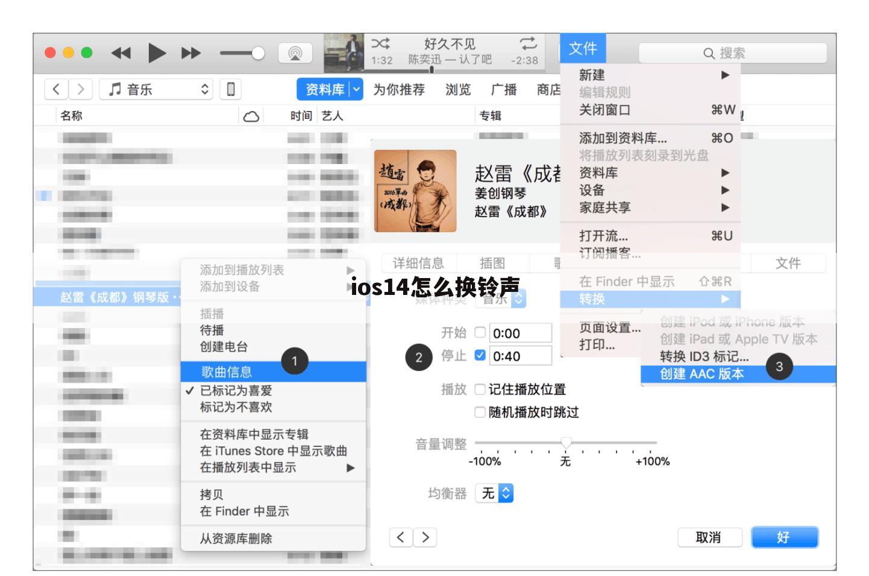This screenshot has width=869, height=576.
Task: Click the album art of the playing song
Action: coord(344,53)
